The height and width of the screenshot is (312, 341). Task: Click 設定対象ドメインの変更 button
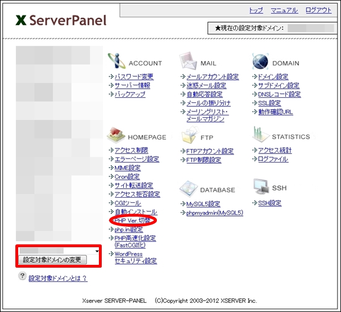[52, 260]
